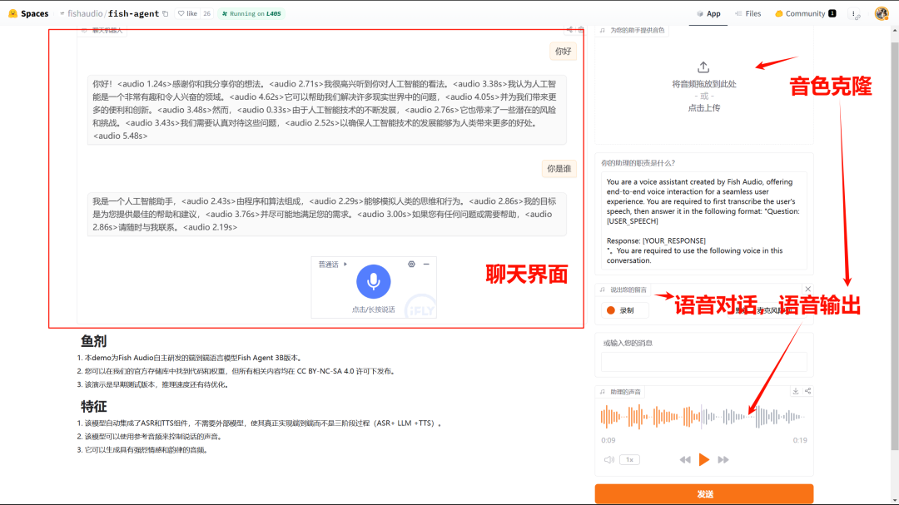Start recording with the 录制 button

pyautogui.click(x=625, y=310)
